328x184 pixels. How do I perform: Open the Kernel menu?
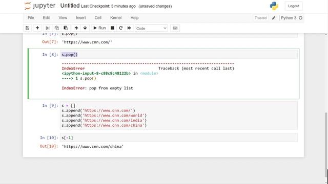pyautogui.click(x=116, y=18)
